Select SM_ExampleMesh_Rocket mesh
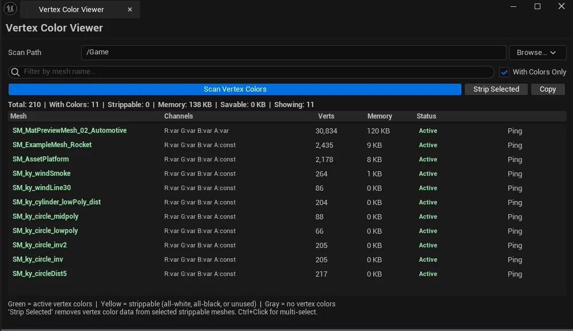 (x=52, y=145)
